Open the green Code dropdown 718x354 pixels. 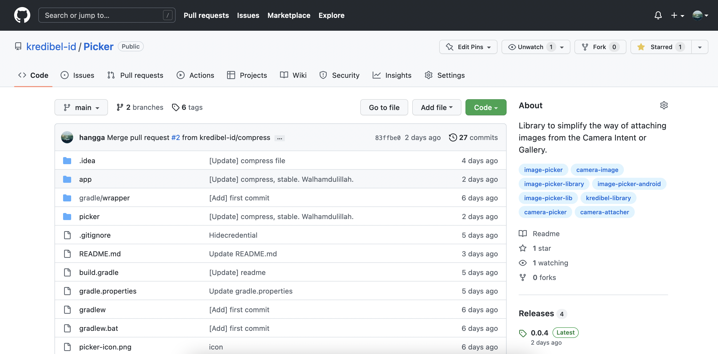486,107
